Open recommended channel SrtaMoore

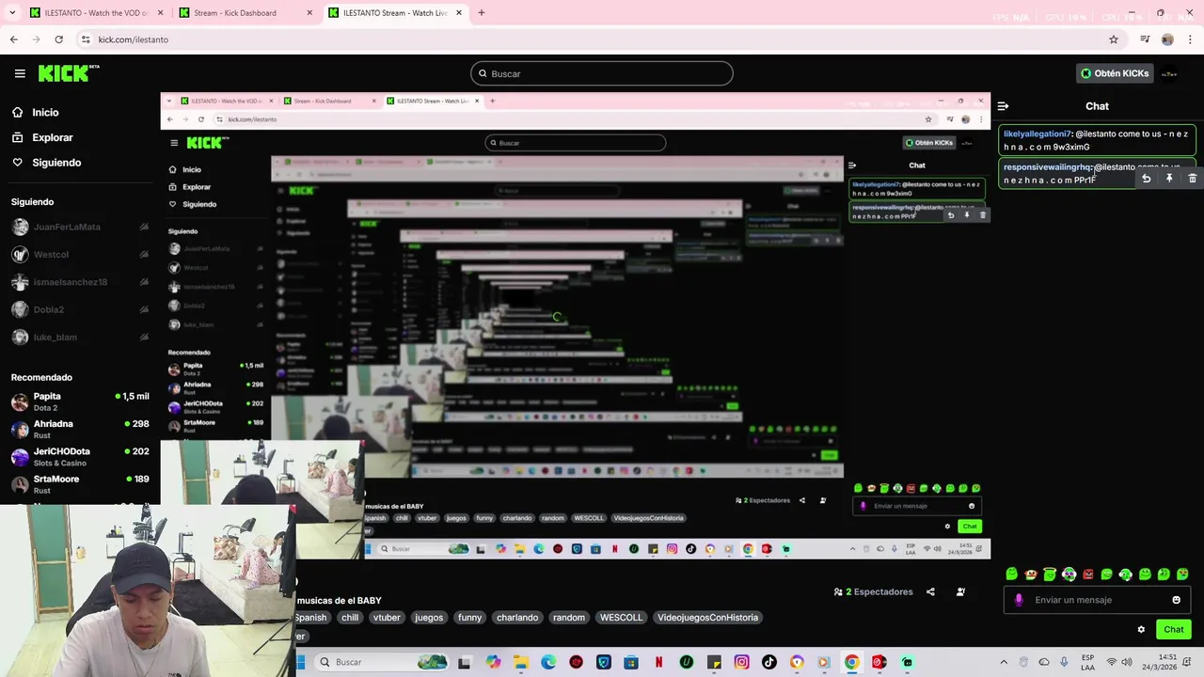[x=80, y=484]
